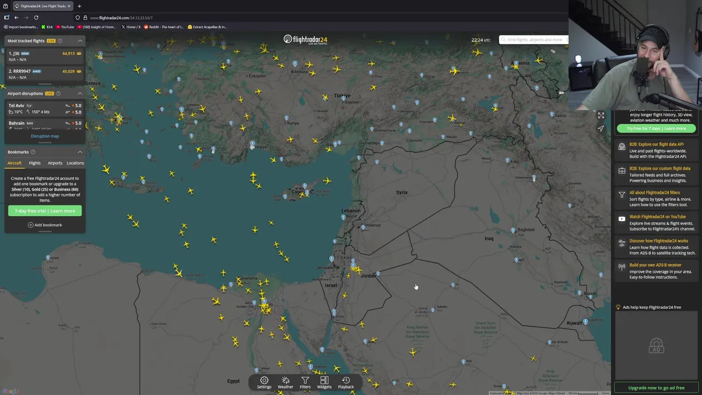Click the shield tracking-protection icon
Viewport: 702px width, 395px height.
click(x=78, y=18)
